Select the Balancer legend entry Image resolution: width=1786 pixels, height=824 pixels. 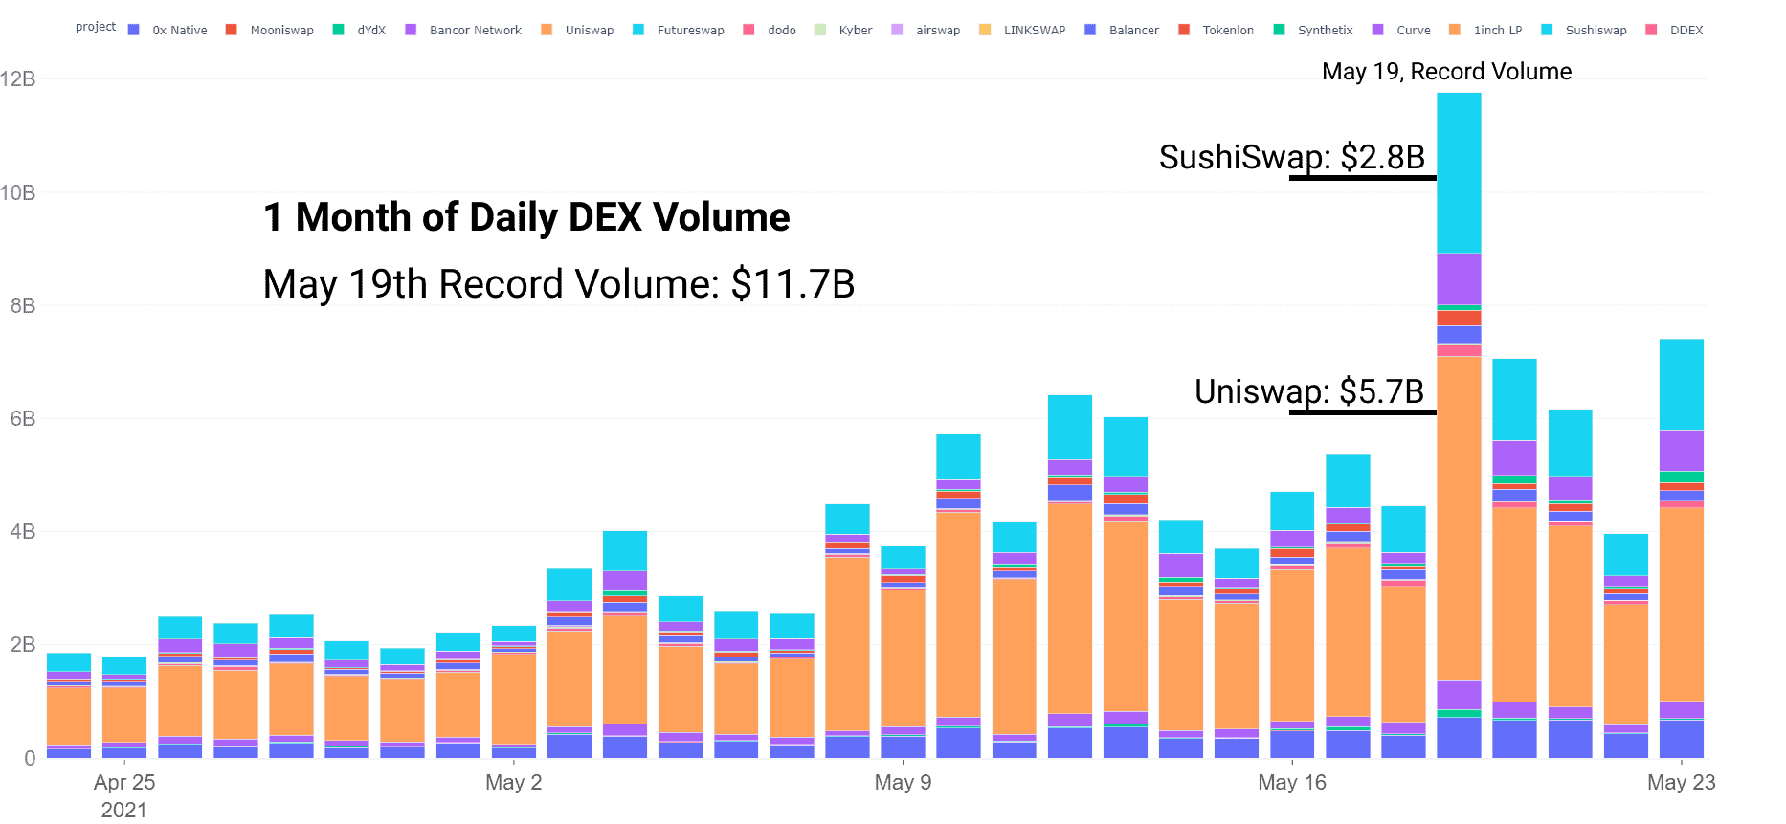[1122, 30]
